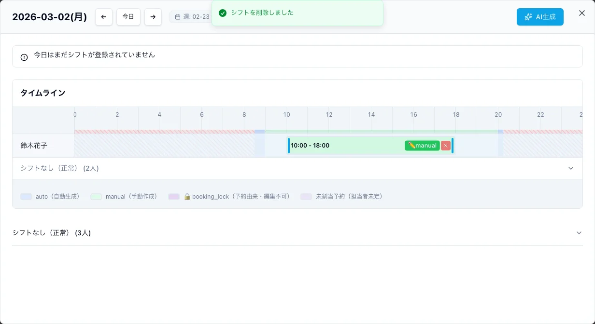Go to the next day arrow

(x=153, y=17)
